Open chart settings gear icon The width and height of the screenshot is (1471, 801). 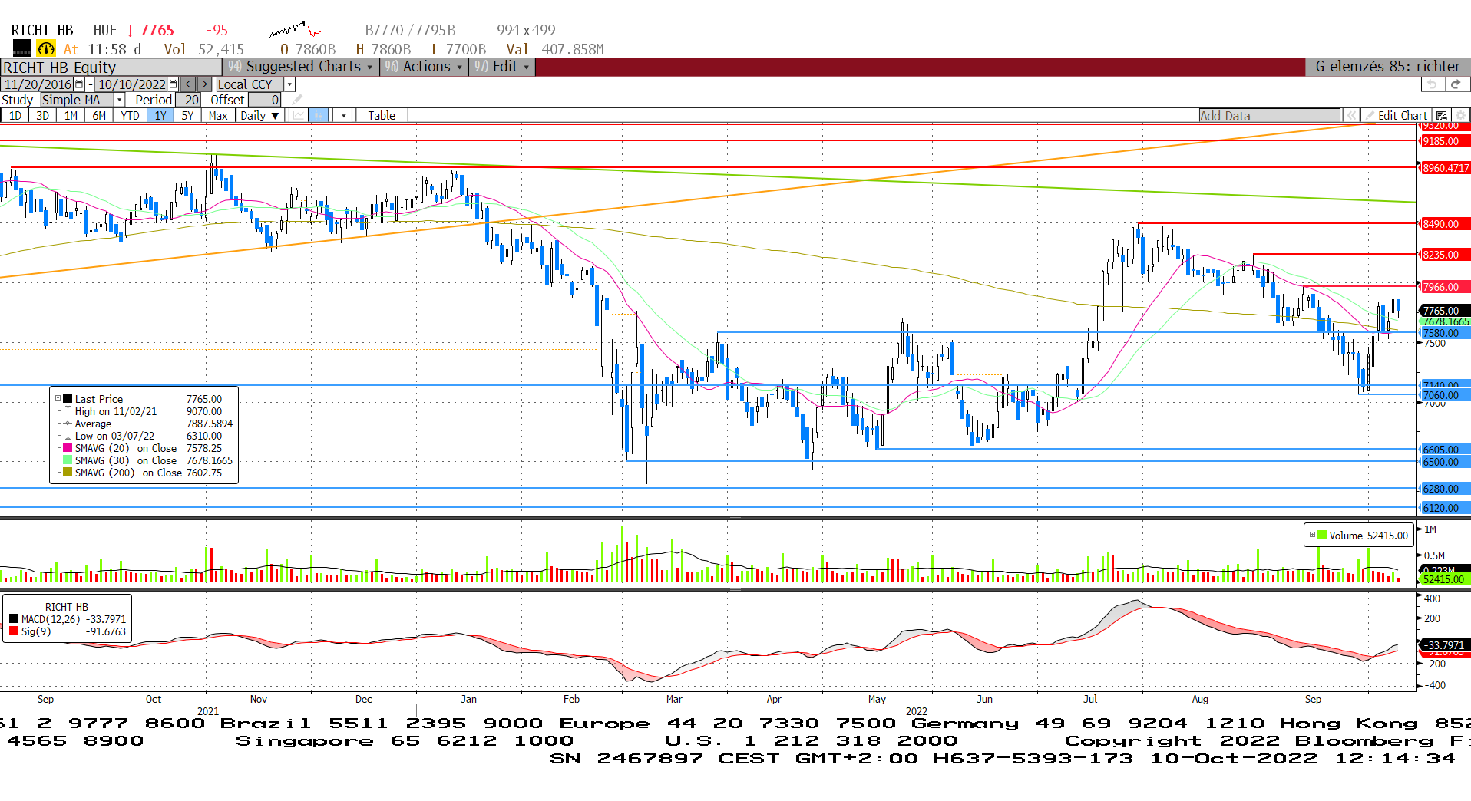point(1460,116)
